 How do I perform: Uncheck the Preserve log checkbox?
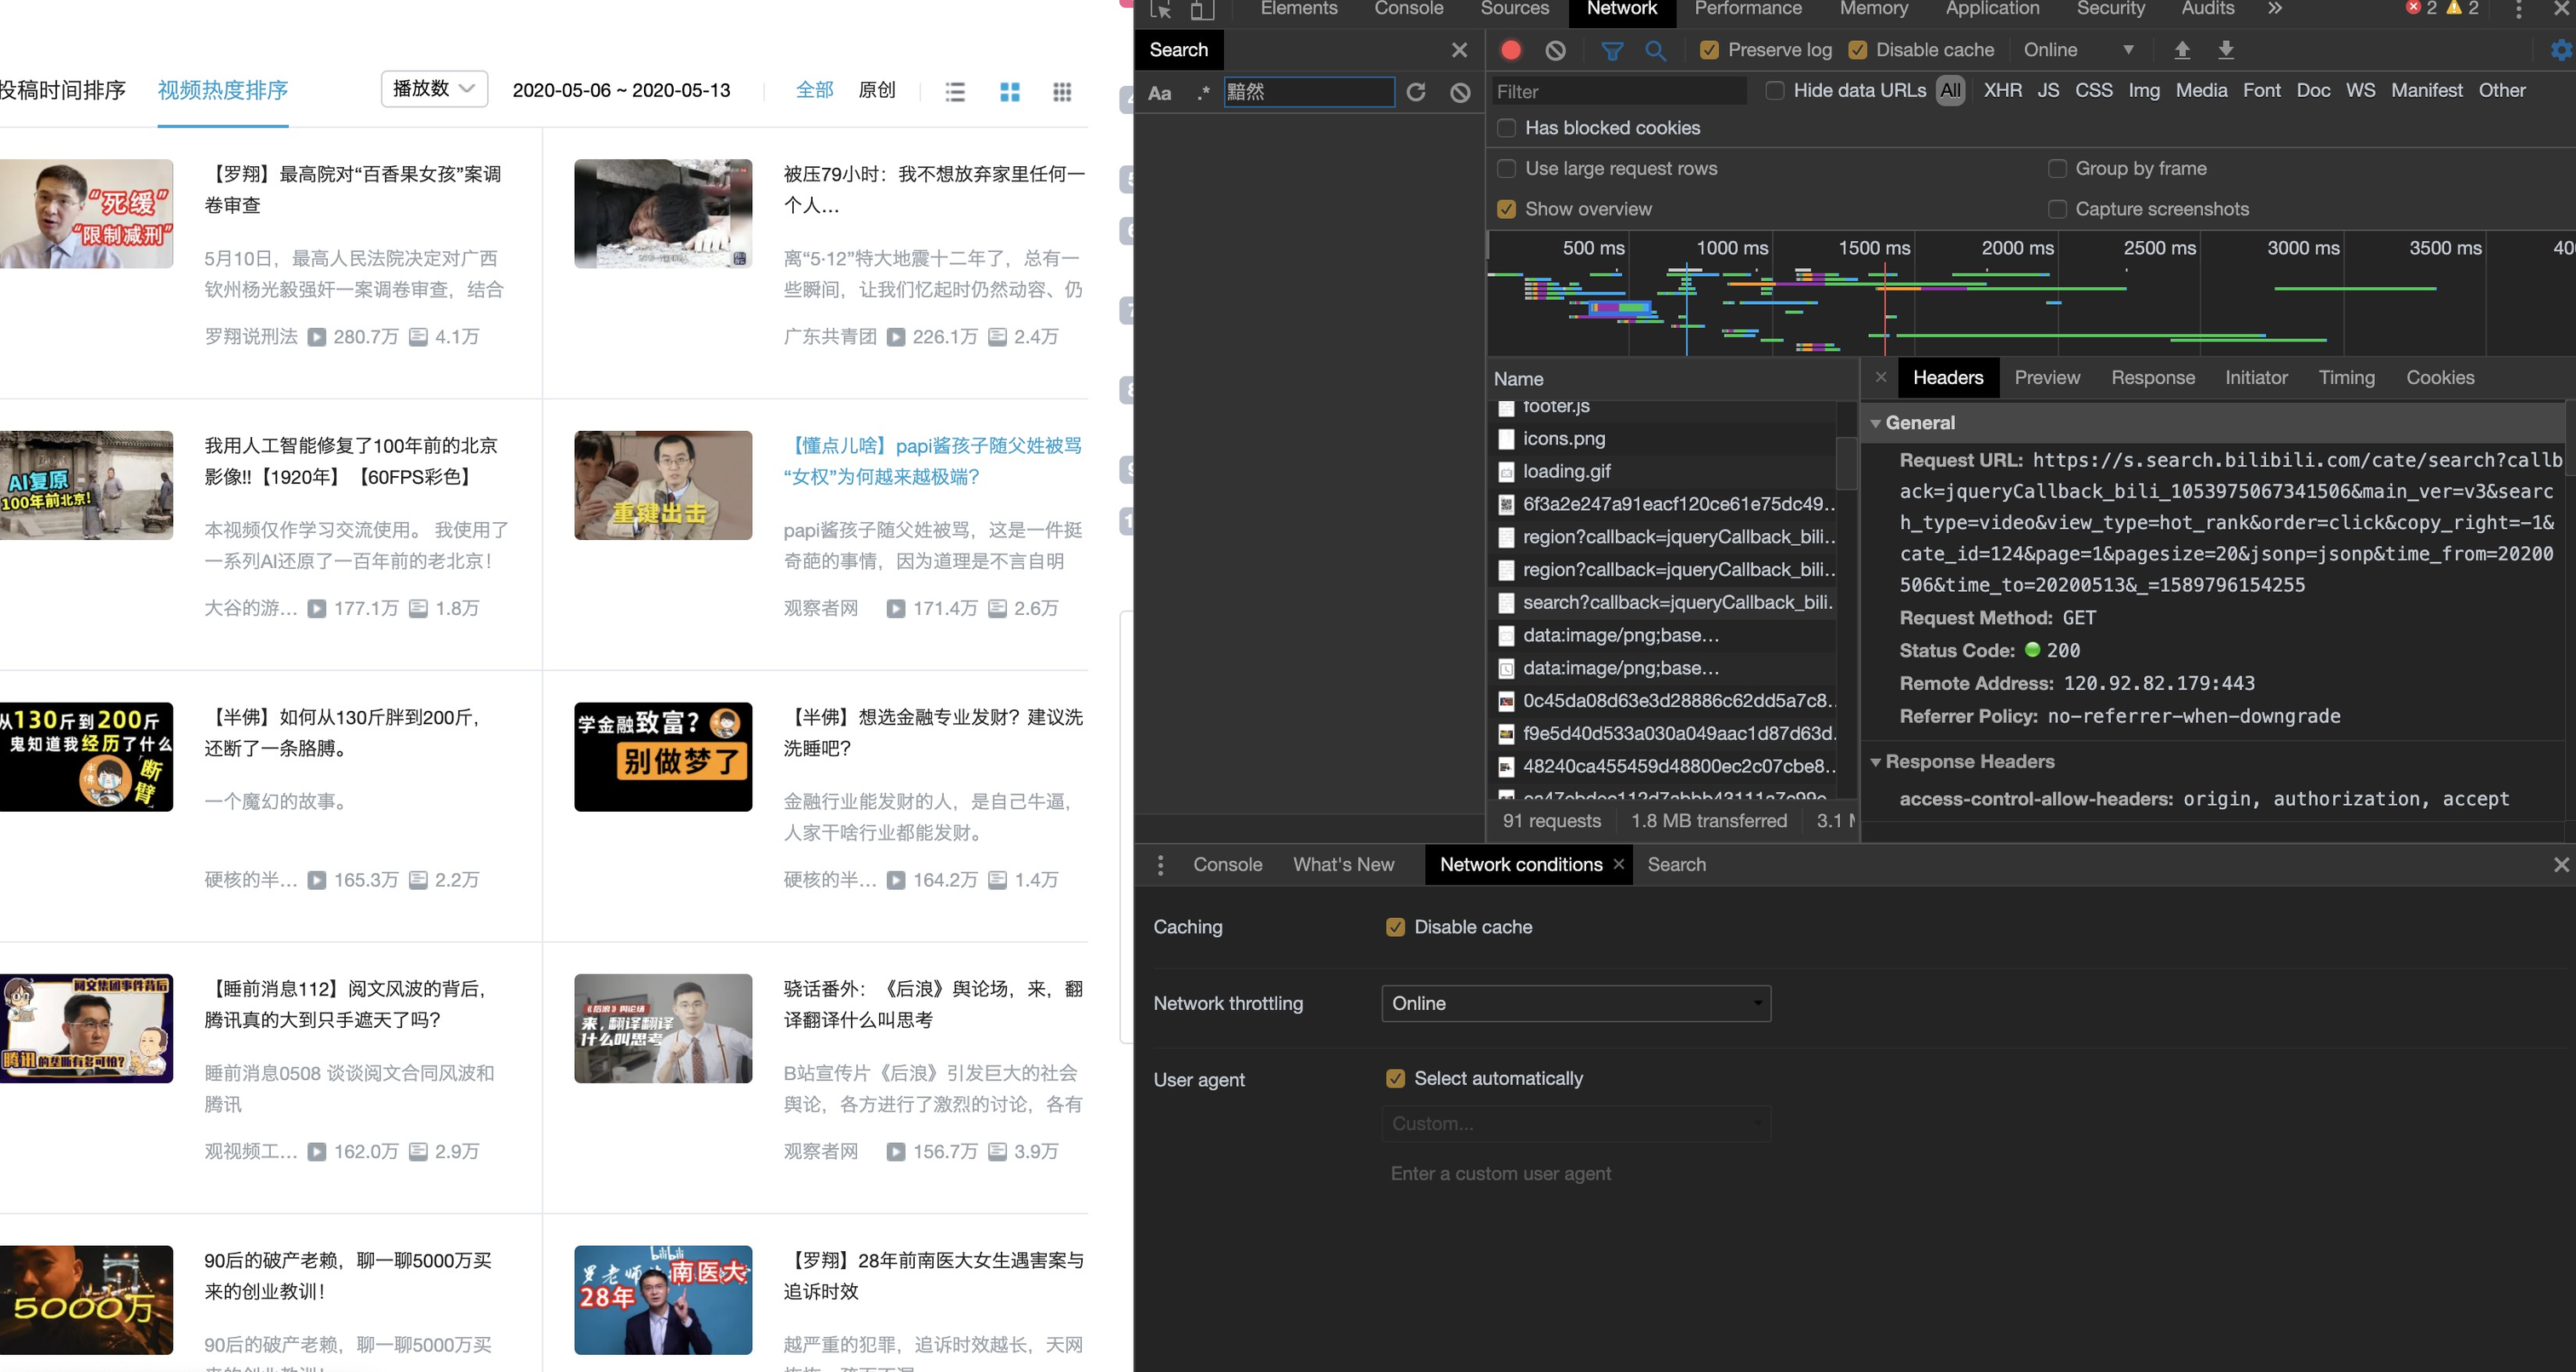tap(1710, 50)
